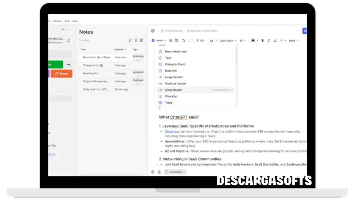Expand the note to full screen

[x=153, y=31]
